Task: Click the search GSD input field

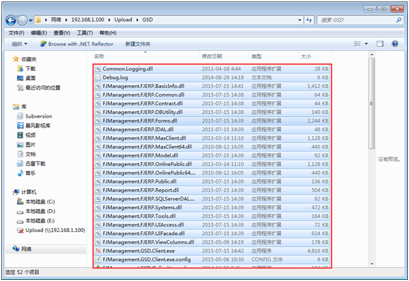Action: pos(356,20)
